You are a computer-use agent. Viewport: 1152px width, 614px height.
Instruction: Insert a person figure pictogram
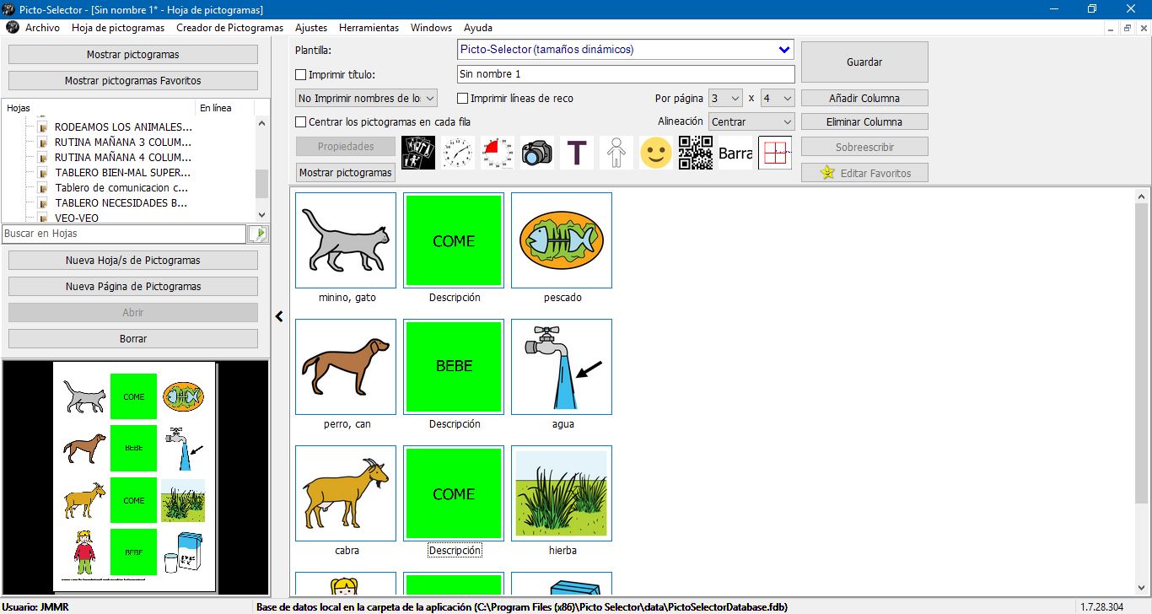616,153
